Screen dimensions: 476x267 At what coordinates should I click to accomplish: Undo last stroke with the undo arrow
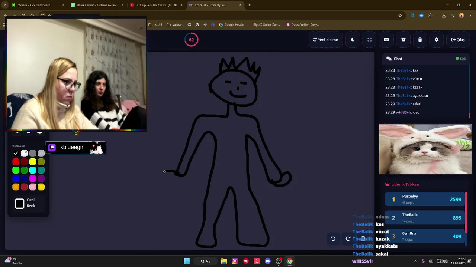pos(333,239)
